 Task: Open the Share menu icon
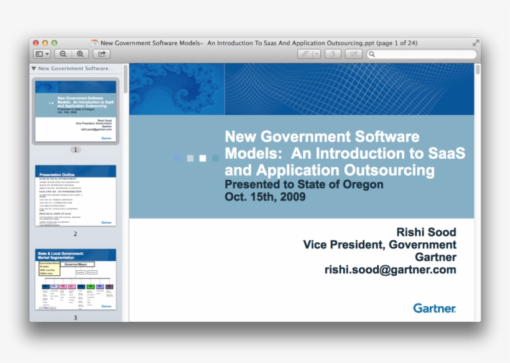coord(101,54)
